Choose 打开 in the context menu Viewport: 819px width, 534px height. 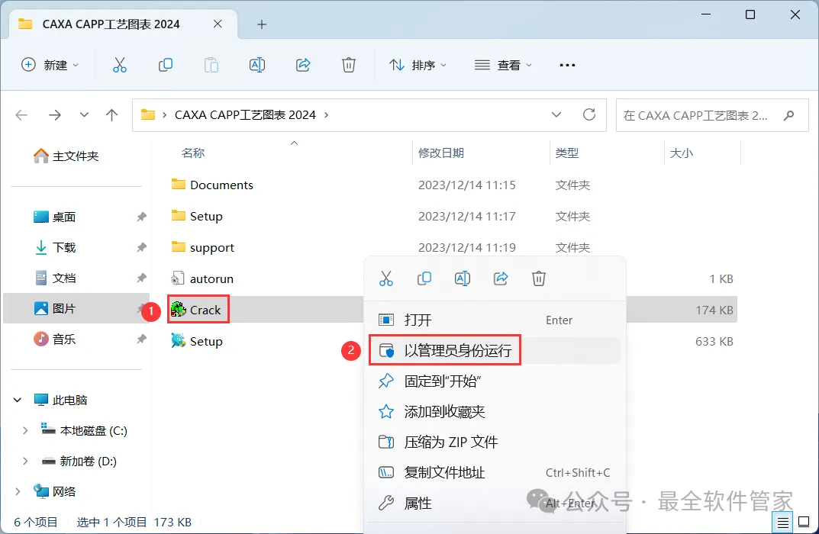pyautogui.click(x=495, y=320)
